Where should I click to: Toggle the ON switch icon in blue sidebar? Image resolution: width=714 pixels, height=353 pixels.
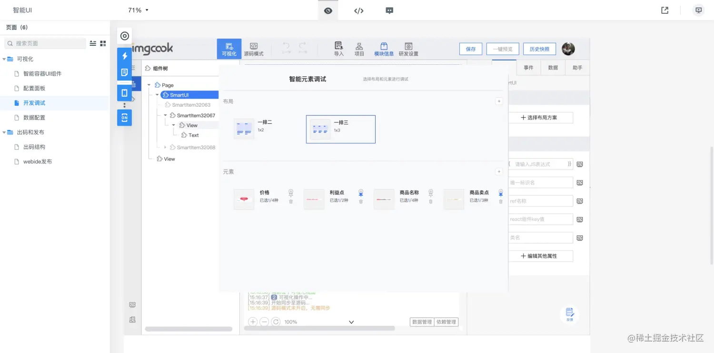[124, 118]
